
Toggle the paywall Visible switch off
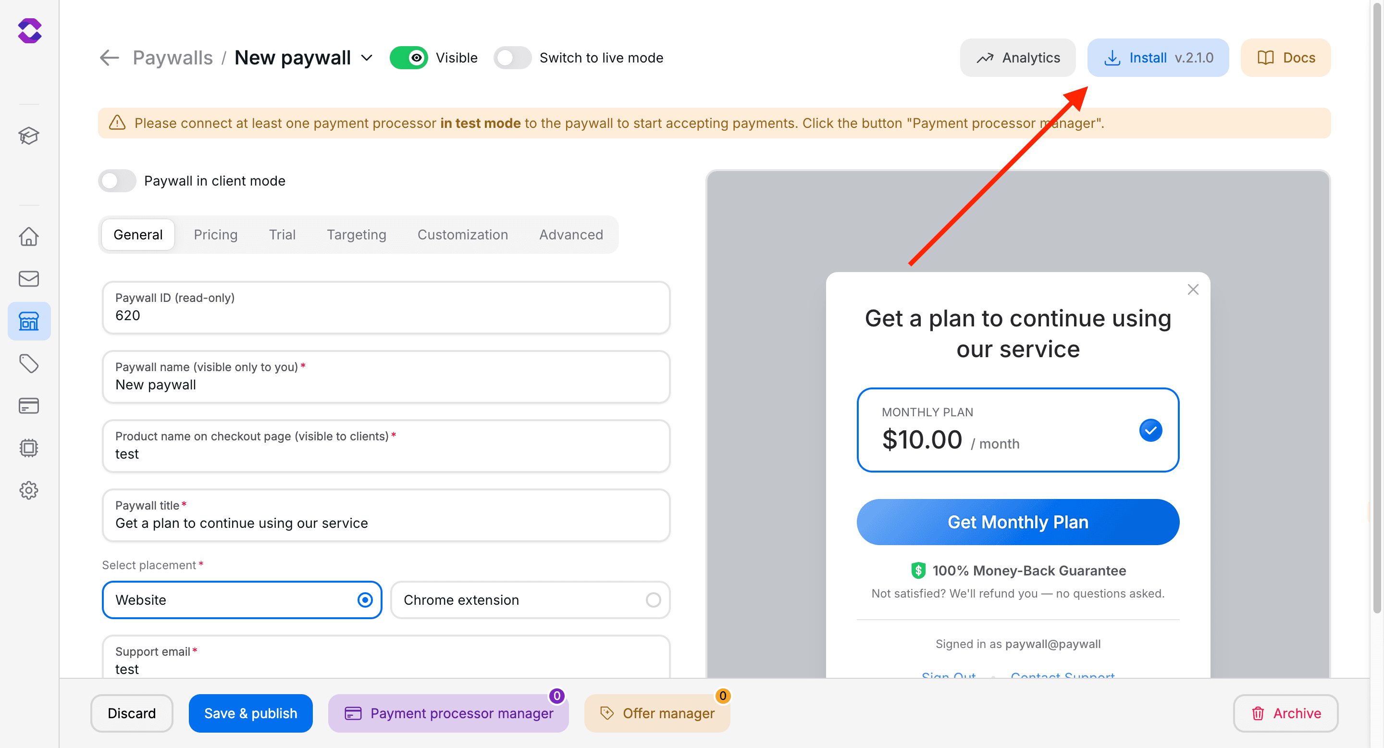point(409,58)
